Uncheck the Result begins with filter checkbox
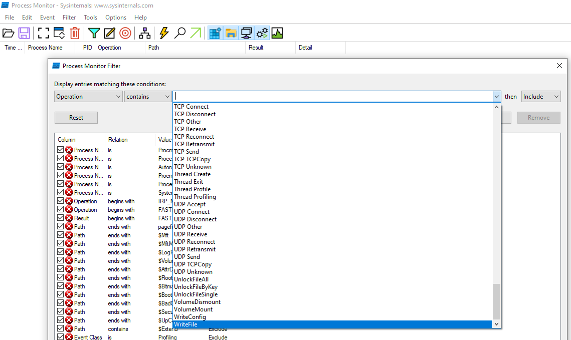 [x=61, y=218]
